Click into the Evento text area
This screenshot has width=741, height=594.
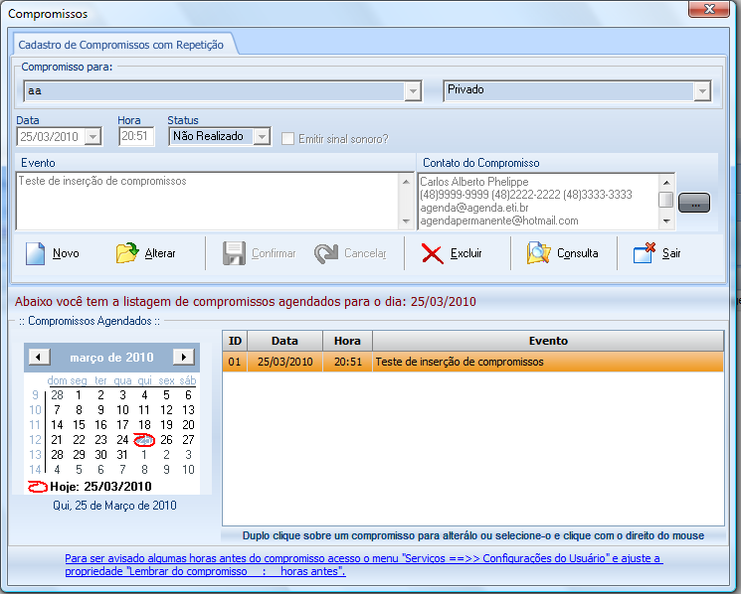209,201
